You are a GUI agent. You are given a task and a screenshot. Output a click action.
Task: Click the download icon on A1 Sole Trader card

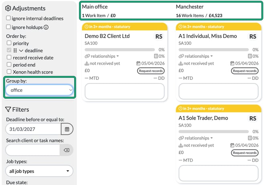181,145
